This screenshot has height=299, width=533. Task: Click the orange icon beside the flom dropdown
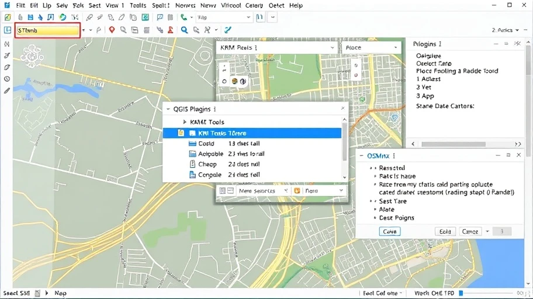(x=297, y=190)
